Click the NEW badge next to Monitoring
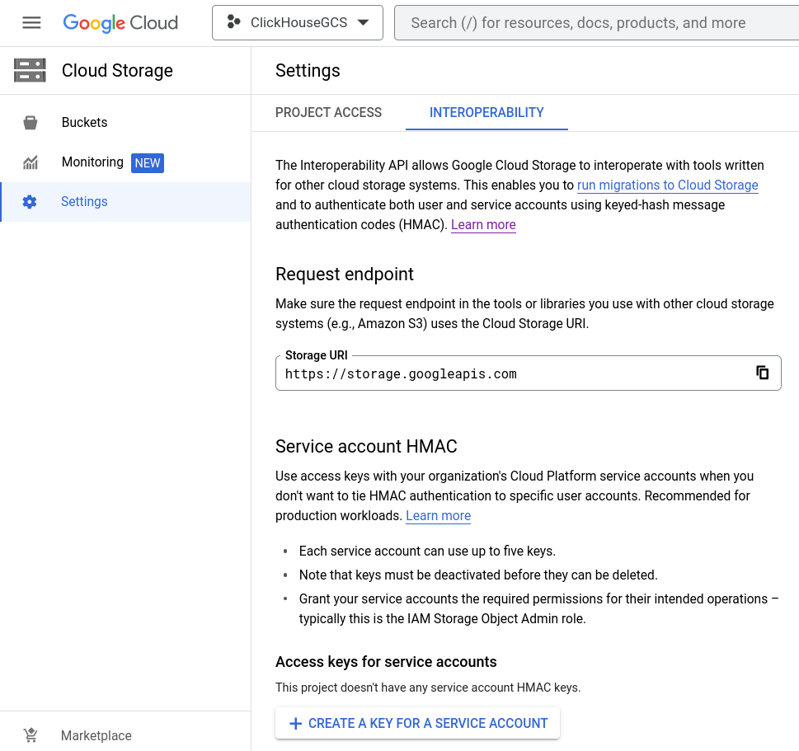 pyautogui.click(x=148, y=162)
